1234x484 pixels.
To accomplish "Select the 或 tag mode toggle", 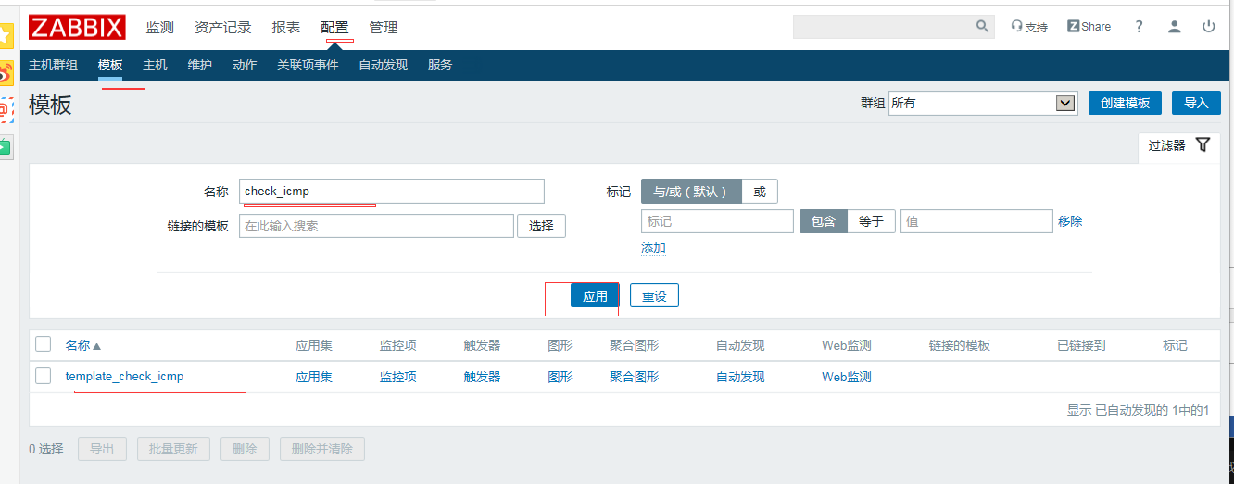I will [x=760, y=192].
